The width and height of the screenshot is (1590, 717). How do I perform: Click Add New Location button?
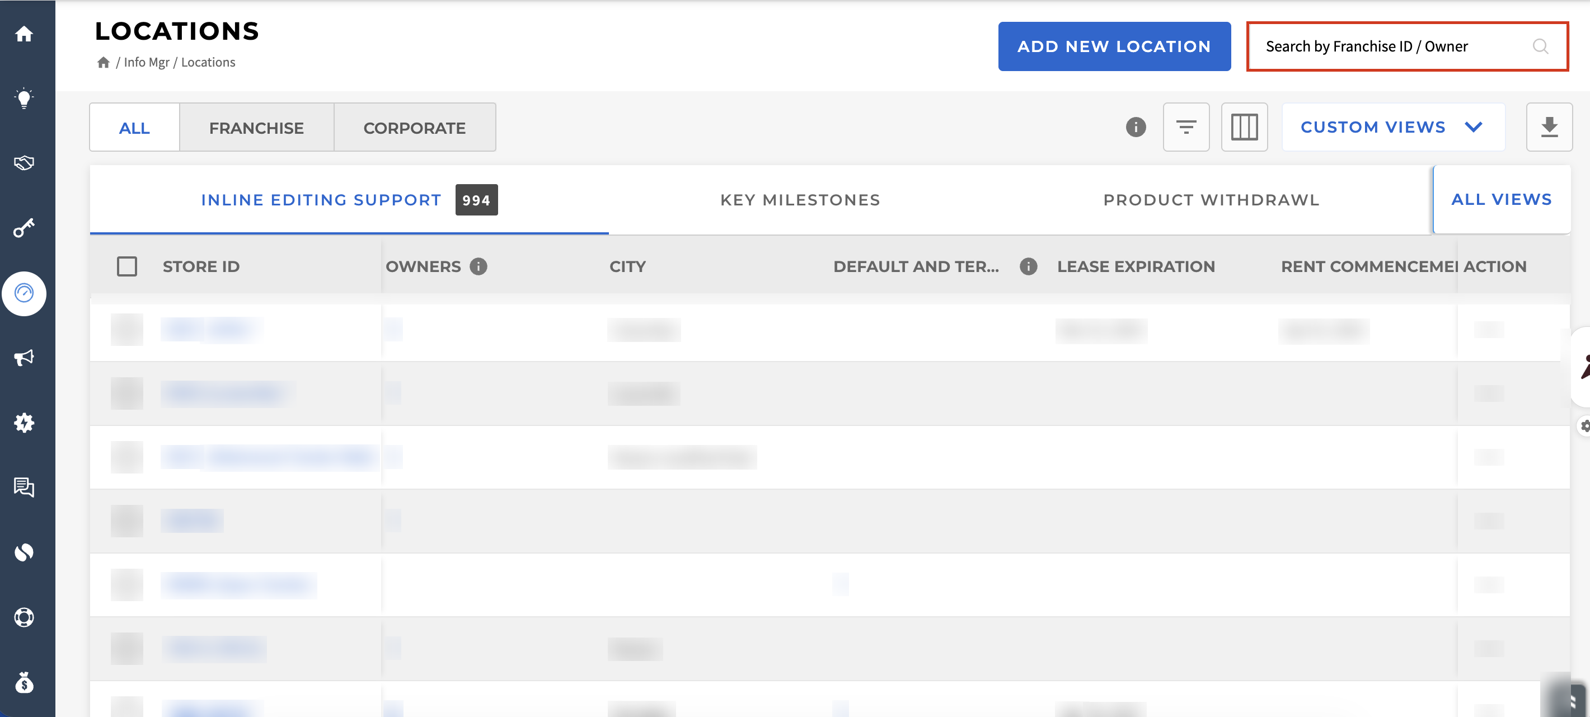1114,46
